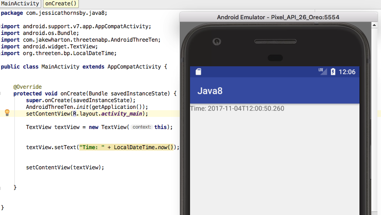Click the setContentView(R.layout.activity_main) line
This screenshot has height=215, width=381.
(87, 114)
